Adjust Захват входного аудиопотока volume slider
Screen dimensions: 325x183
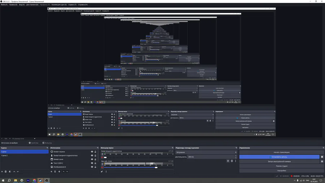(x=105, y=157)
